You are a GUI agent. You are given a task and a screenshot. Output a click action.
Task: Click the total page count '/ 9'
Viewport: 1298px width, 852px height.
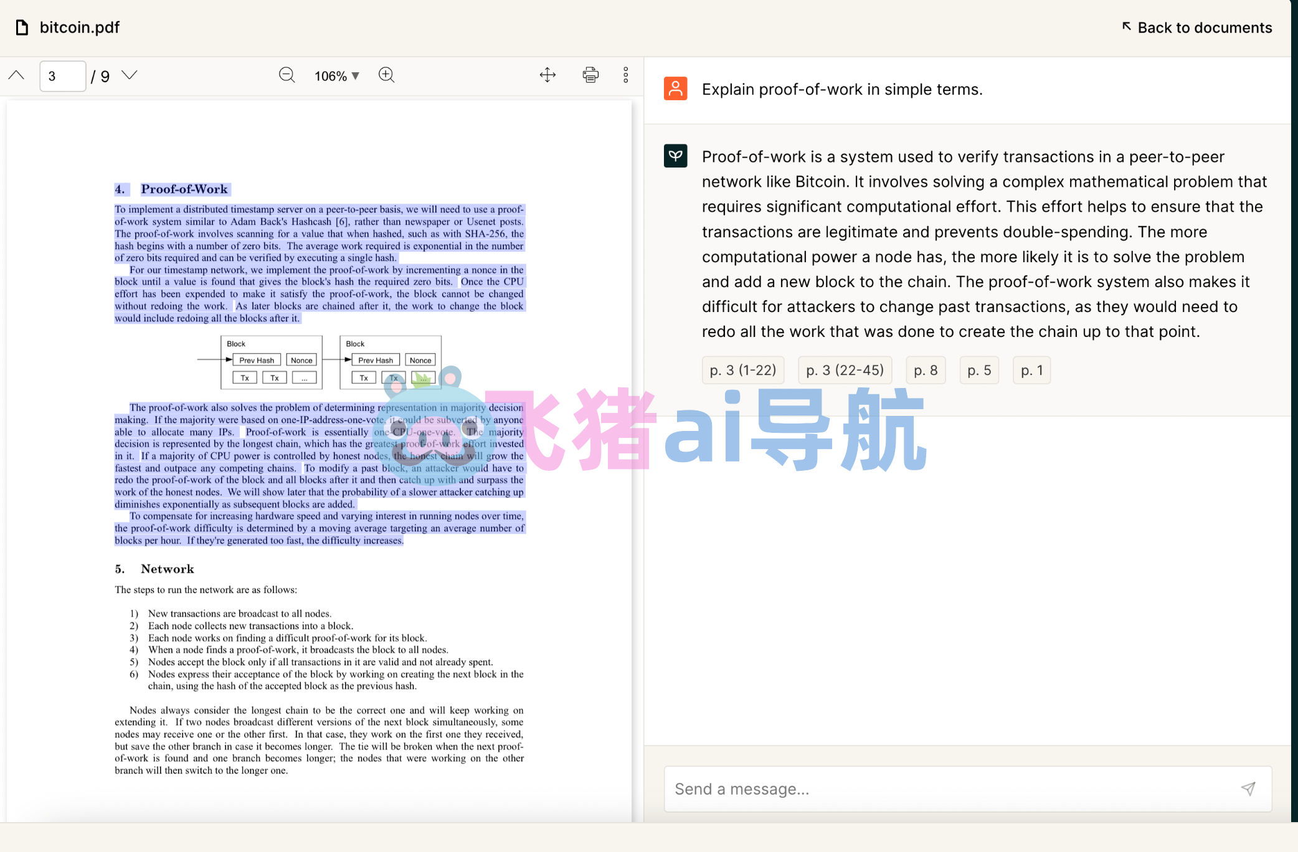pos(100,76)
